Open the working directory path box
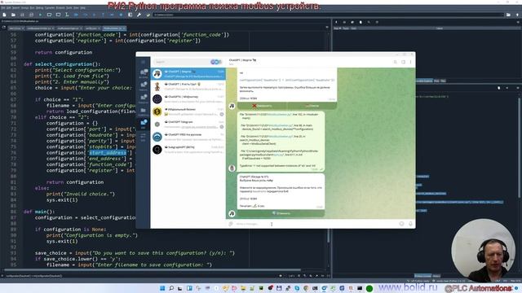 click(x=328, y=15)
